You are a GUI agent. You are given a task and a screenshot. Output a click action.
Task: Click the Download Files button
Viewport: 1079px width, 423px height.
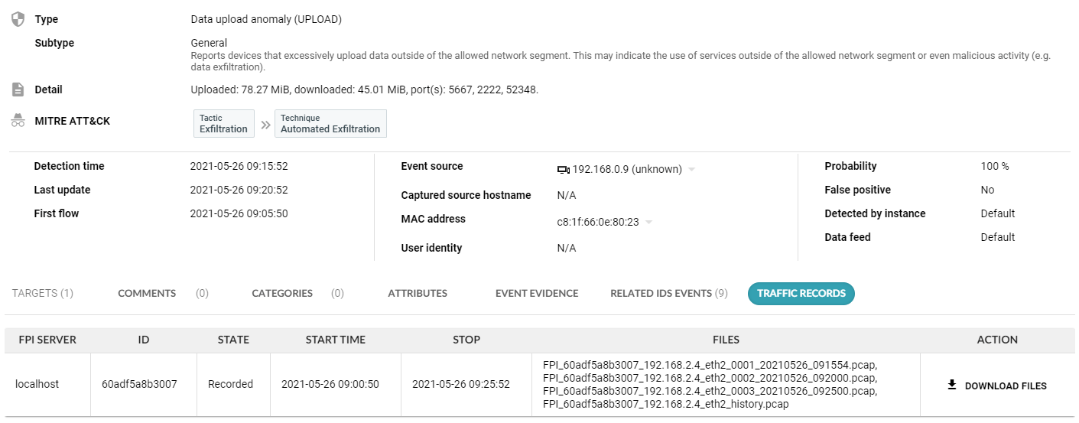point(997,386)
